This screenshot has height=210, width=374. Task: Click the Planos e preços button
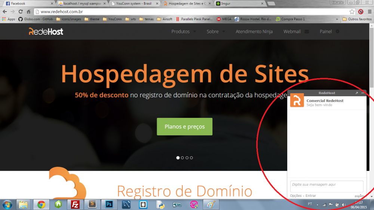[184, 126]
